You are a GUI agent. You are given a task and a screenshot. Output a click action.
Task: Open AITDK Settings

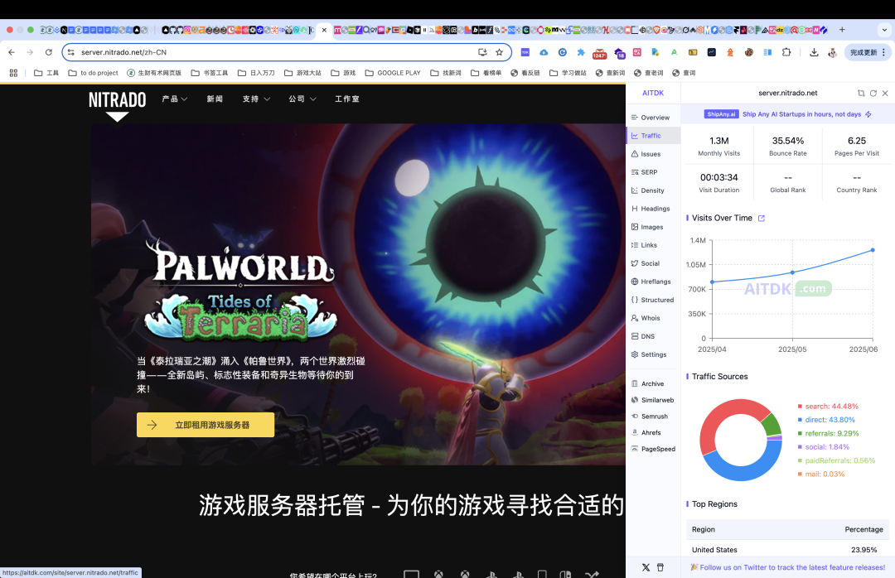[x=653, y=355]
